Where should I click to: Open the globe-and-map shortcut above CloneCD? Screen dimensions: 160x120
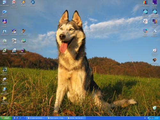click(x=4, y=41)
